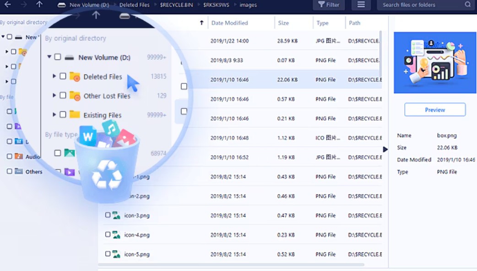Image resolution: width=477 pixels, height=271 pixels.
Task: Collapse the New Volume (D:) tree node
Action: click(x=49, y=57)
